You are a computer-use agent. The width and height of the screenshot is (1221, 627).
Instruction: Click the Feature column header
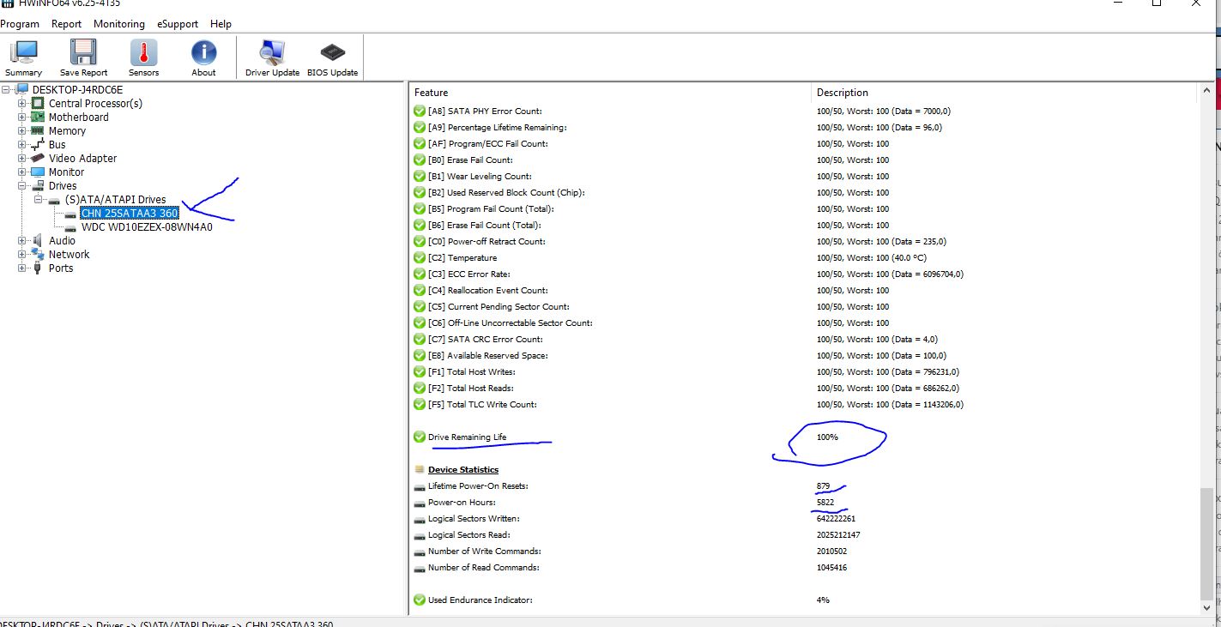coord(610,93)
